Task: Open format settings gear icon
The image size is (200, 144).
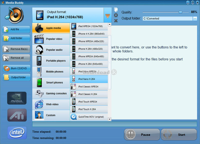Action: click(116, 15)
